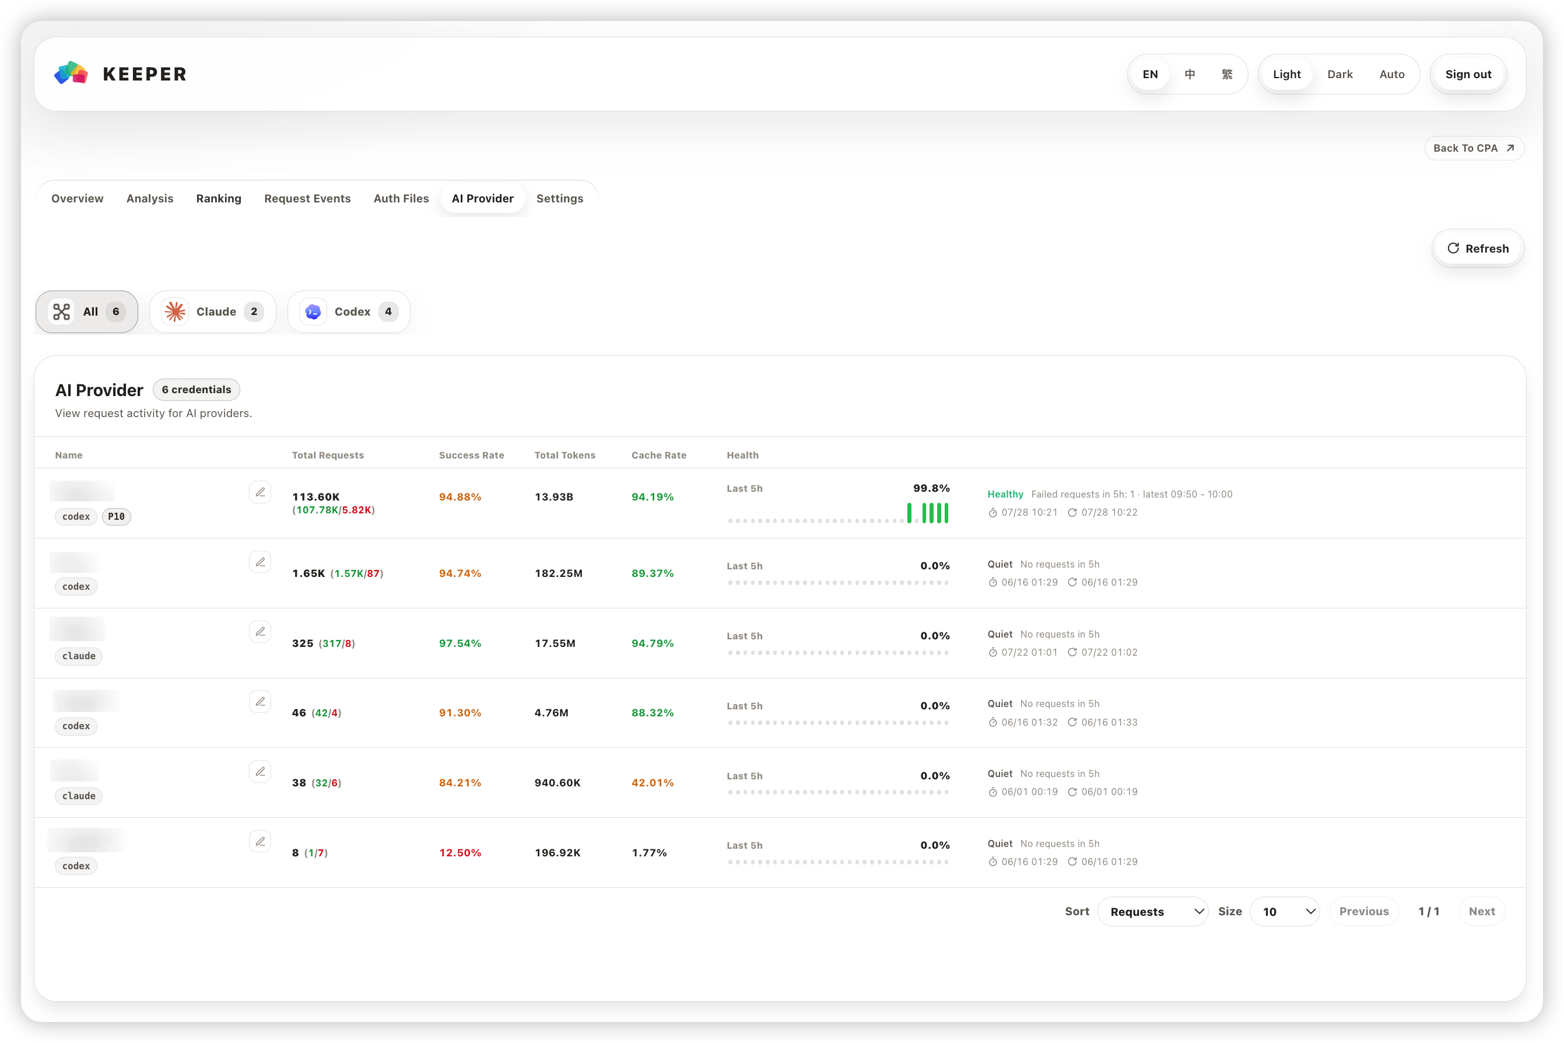Open the Overview tab
Image resolution: width=1564 pixels, height=1043 pixels.
(x=77, y=198)
